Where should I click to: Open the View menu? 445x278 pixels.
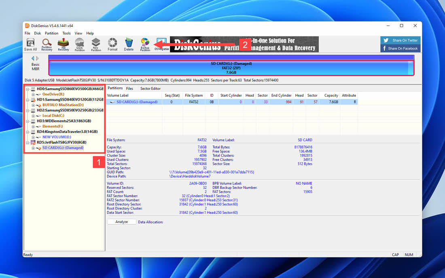point(78,34)
